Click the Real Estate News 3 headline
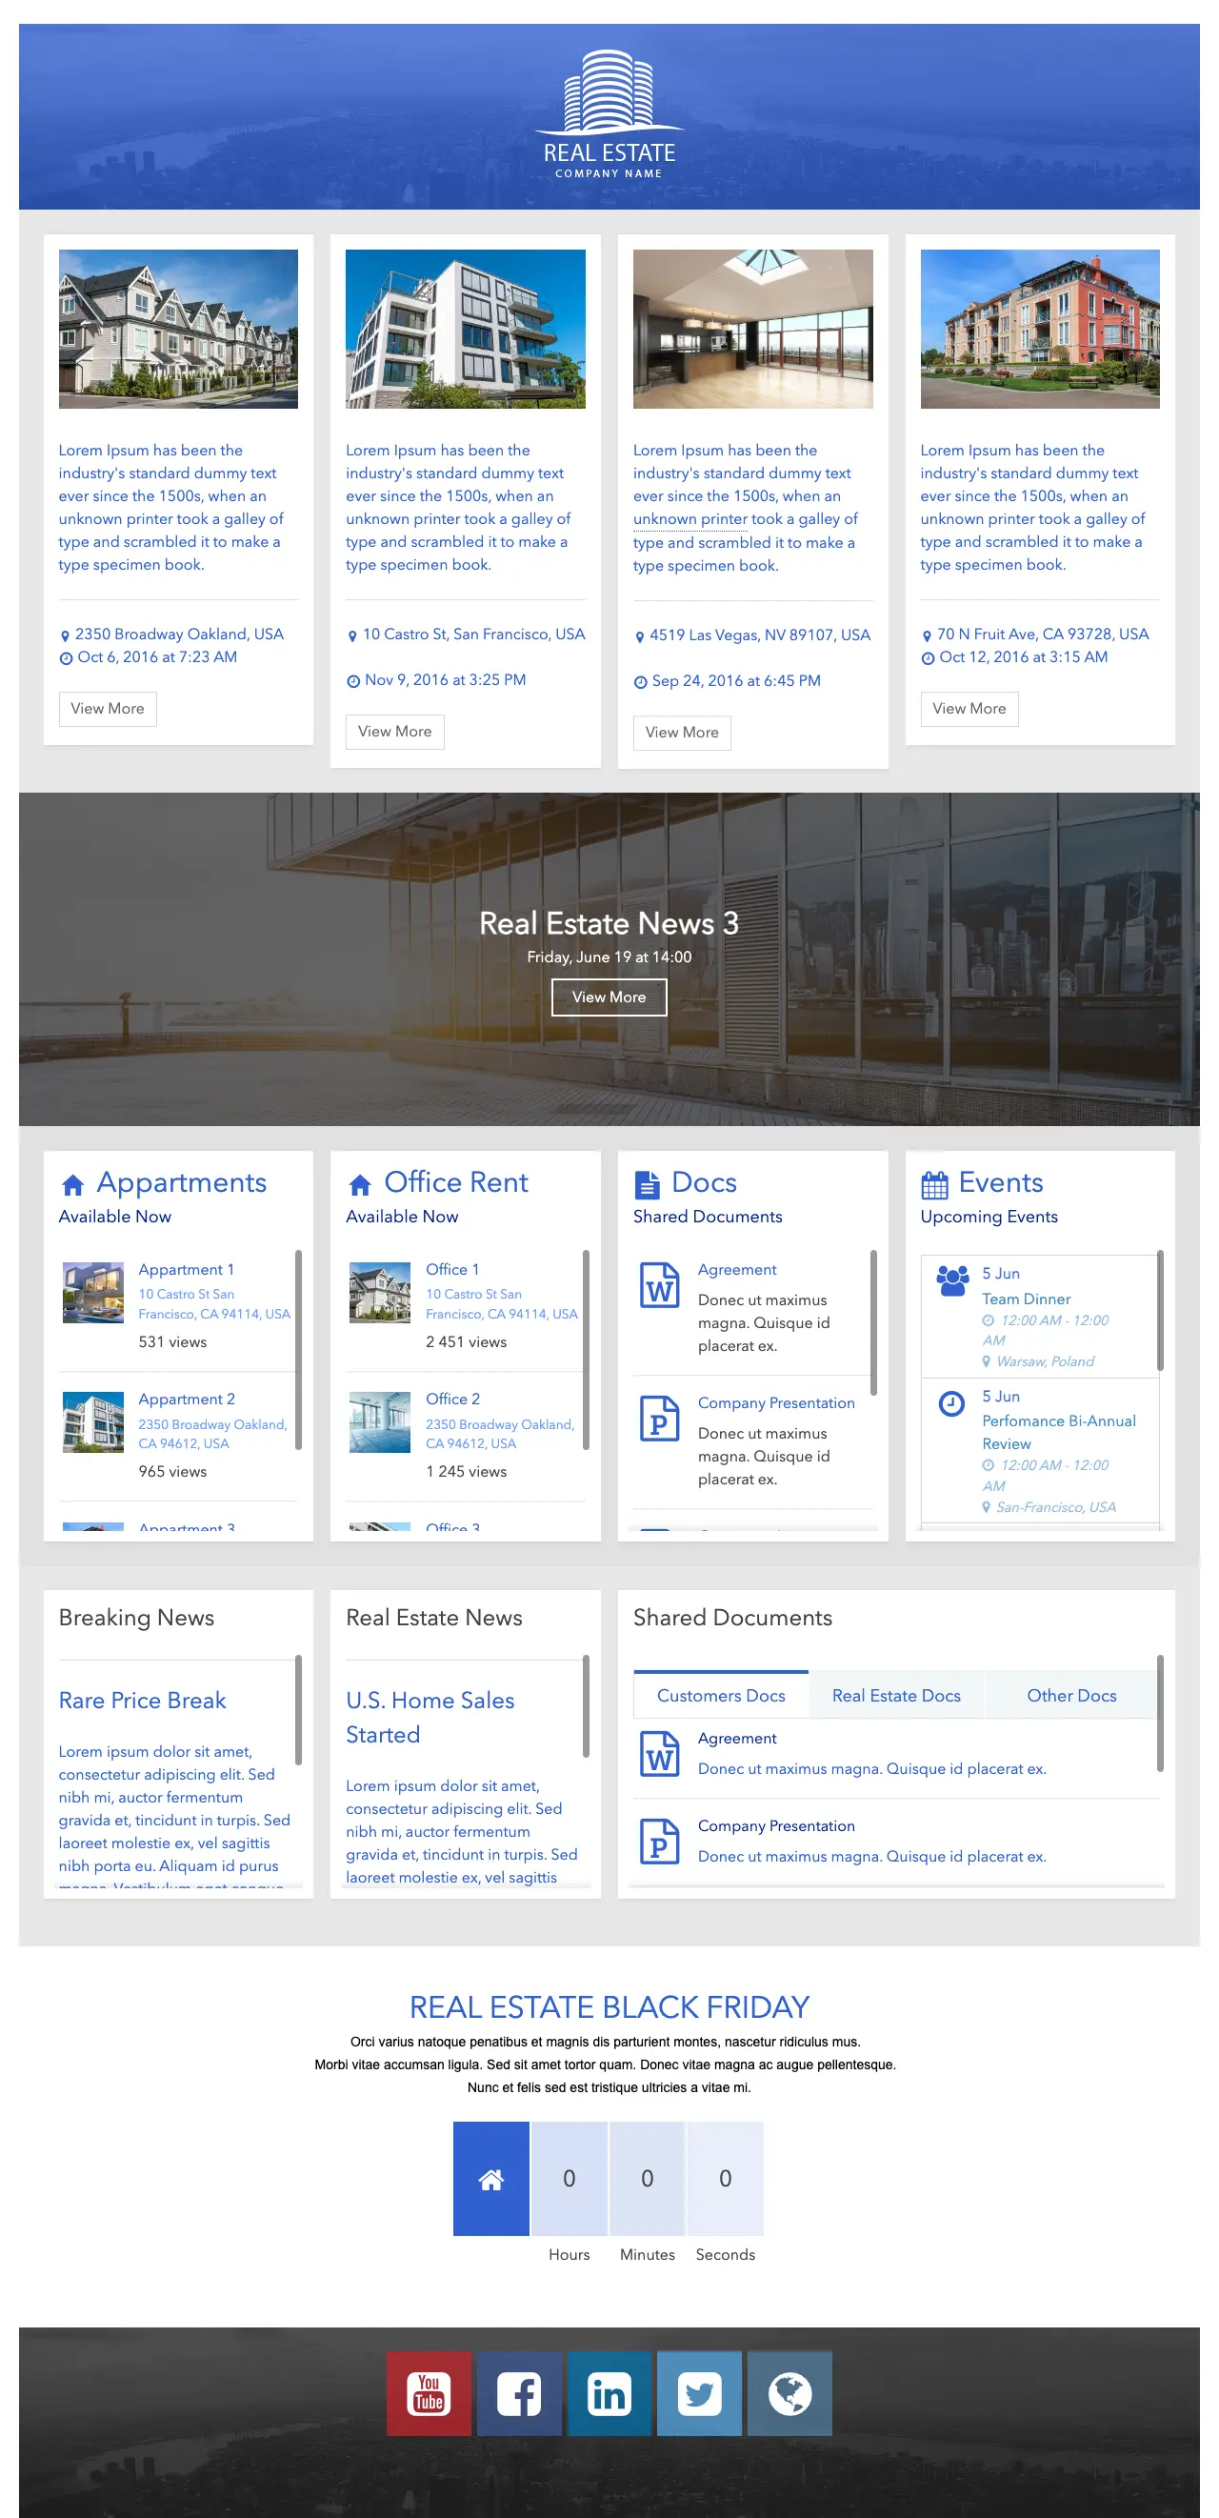The image size is (1219, 2518). (609, 923)
